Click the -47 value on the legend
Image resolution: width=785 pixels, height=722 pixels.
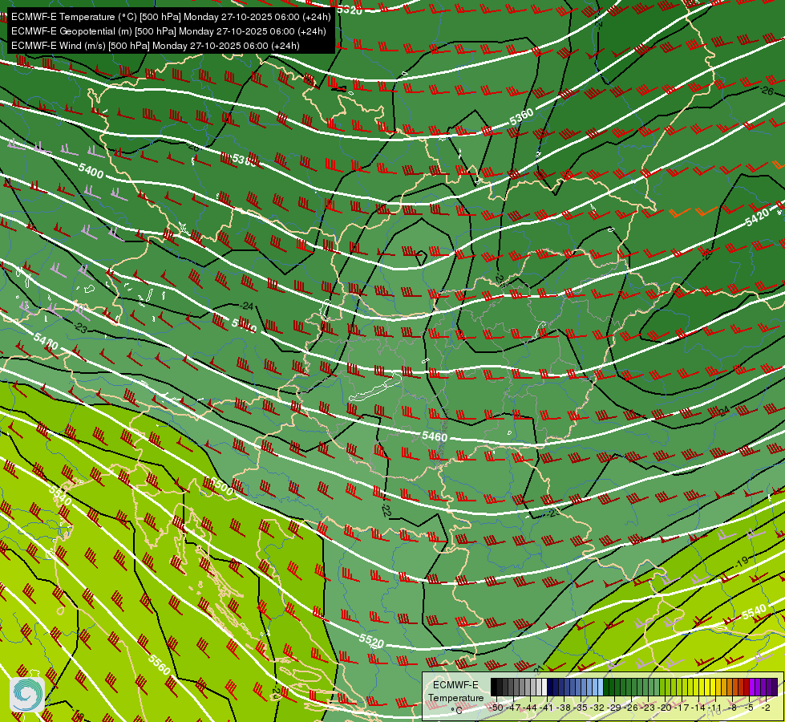[514, 708]
